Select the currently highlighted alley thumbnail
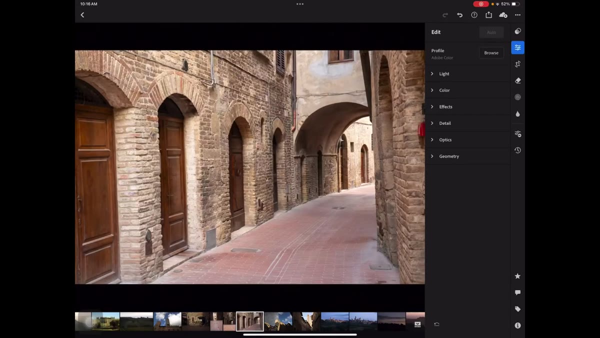600x338 pixels. point(250,321)
